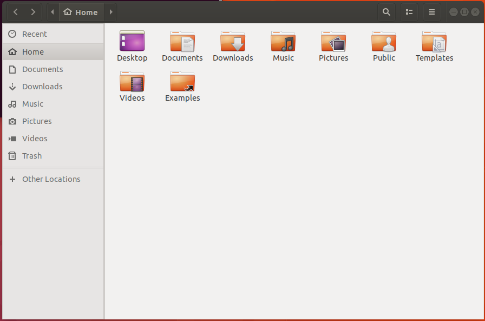The image size is (485, 321).
Task: Go forward with the right arrow button
Action: [33, 12]
